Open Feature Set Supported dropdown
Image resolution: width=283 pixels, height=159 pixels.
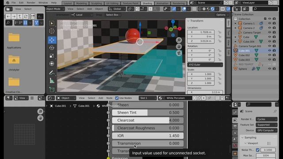click(x=266, y=125)
